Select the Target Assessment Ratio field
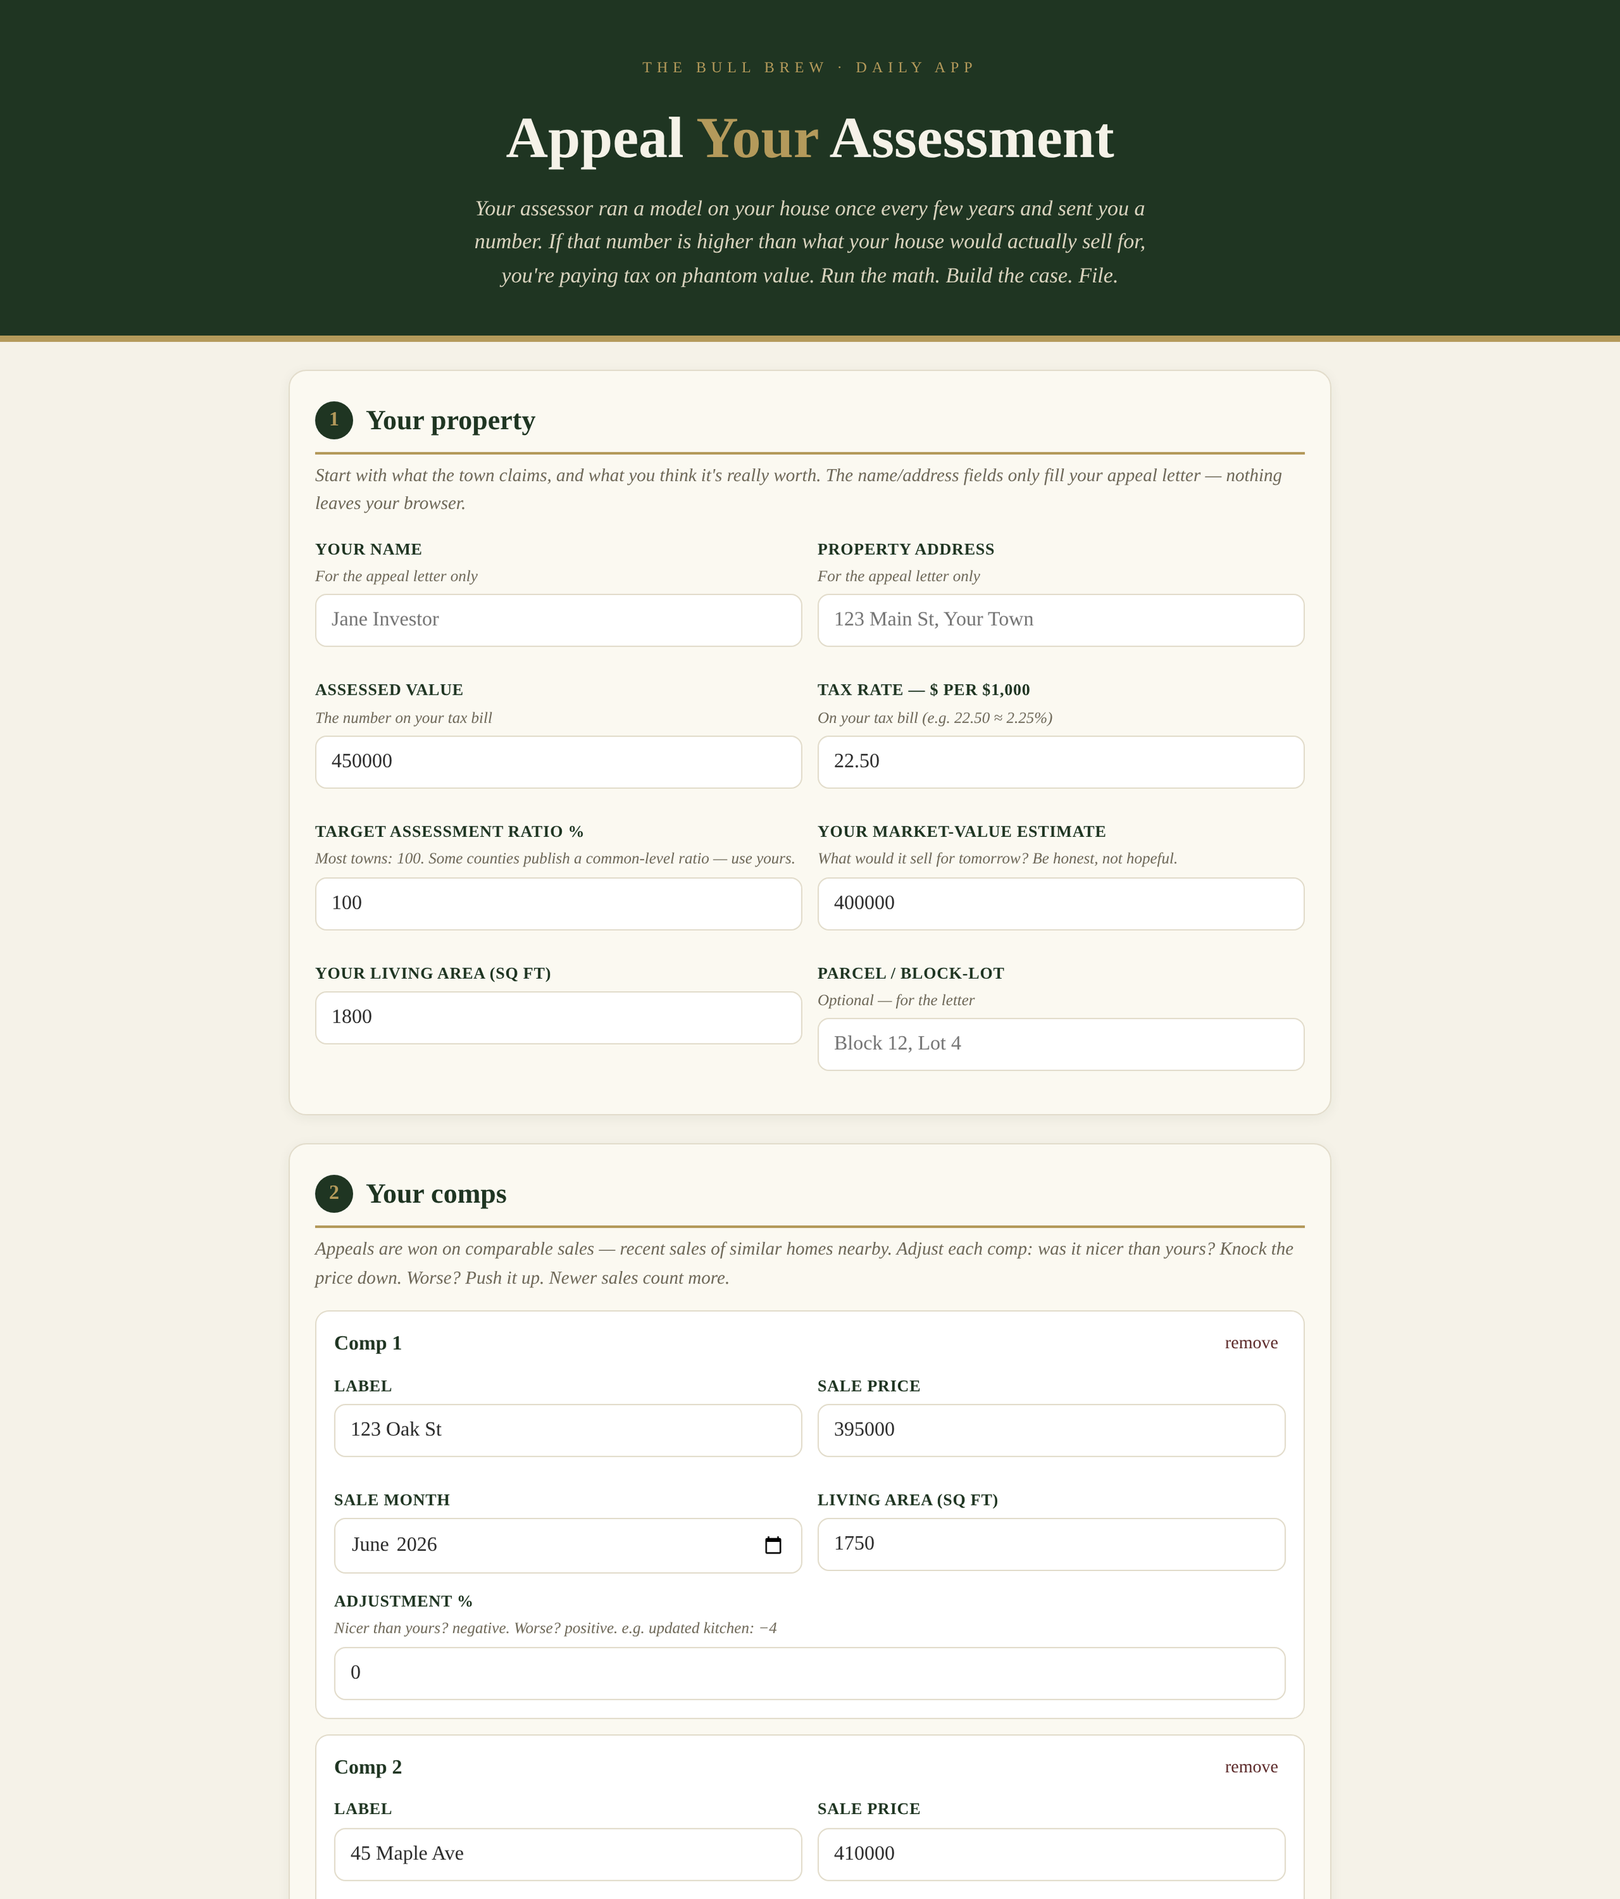Screen dimensions: 1620x1899 click(558, 903)
